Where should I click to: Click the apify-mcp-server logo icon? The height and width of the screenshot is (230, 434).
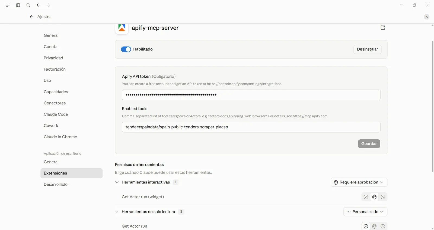pos(122,28)
